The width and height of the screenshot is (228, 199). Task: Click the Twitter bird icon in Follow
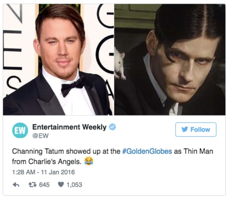185,129
